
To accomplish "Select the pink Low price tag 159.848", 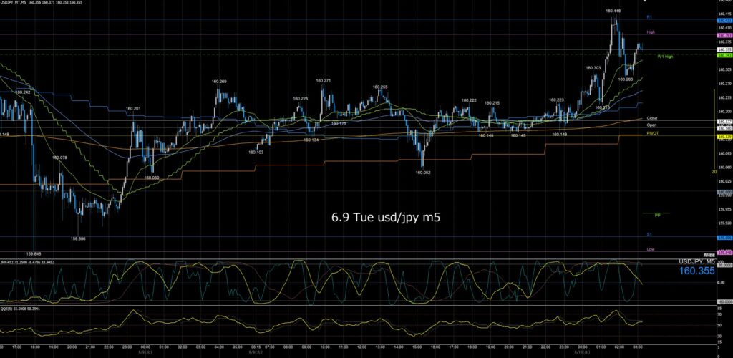I will click(724, 253).
